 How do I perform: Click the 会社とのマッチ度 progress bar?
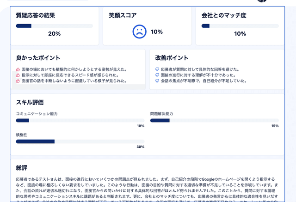click(240, 26)
